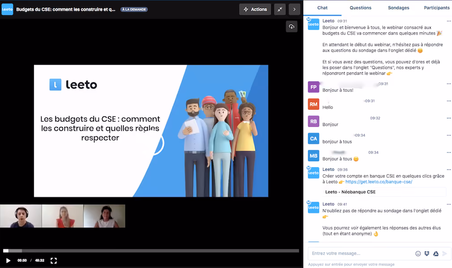The height and width of the screenshot is (268, 452).
Task: Click the MB blue avatar
Action: coord(313,156)
